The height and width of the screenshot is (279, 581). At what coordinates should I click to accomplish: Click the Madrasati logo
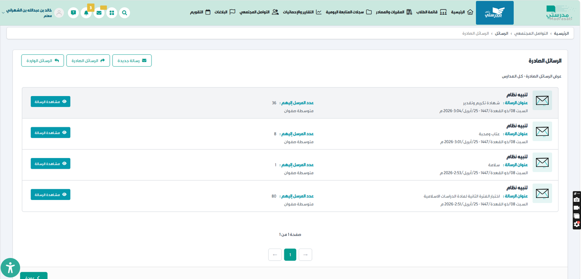559,13
